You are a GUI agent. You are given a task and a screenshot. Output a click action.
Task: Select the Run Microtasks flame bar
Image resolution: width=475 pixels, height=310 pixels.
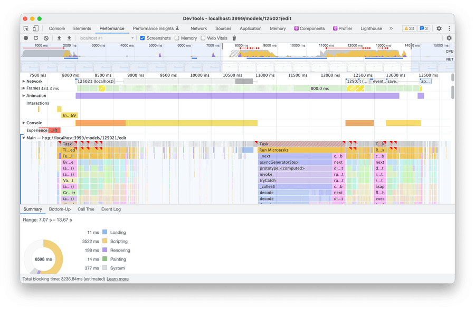pyautogui.click(x=301, y=150)
